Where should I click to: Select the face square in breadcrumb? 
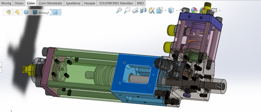55,12
